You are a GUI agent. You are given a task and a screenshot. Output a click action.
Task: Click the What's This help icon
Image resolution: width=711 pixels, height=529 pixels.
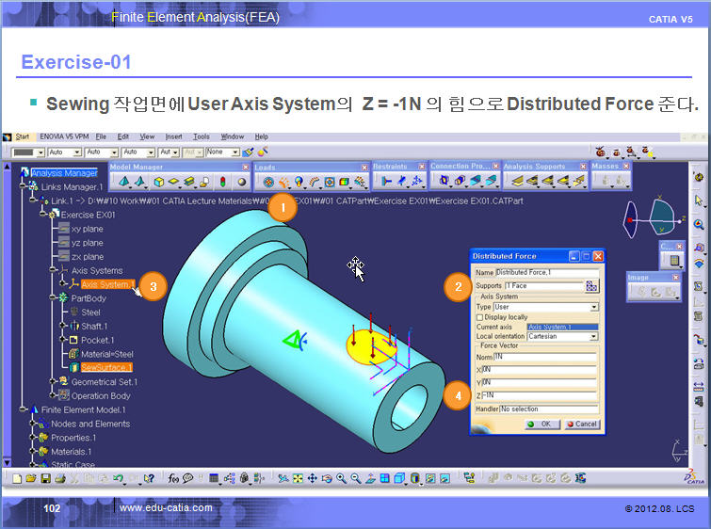click(x=149, y=478)
